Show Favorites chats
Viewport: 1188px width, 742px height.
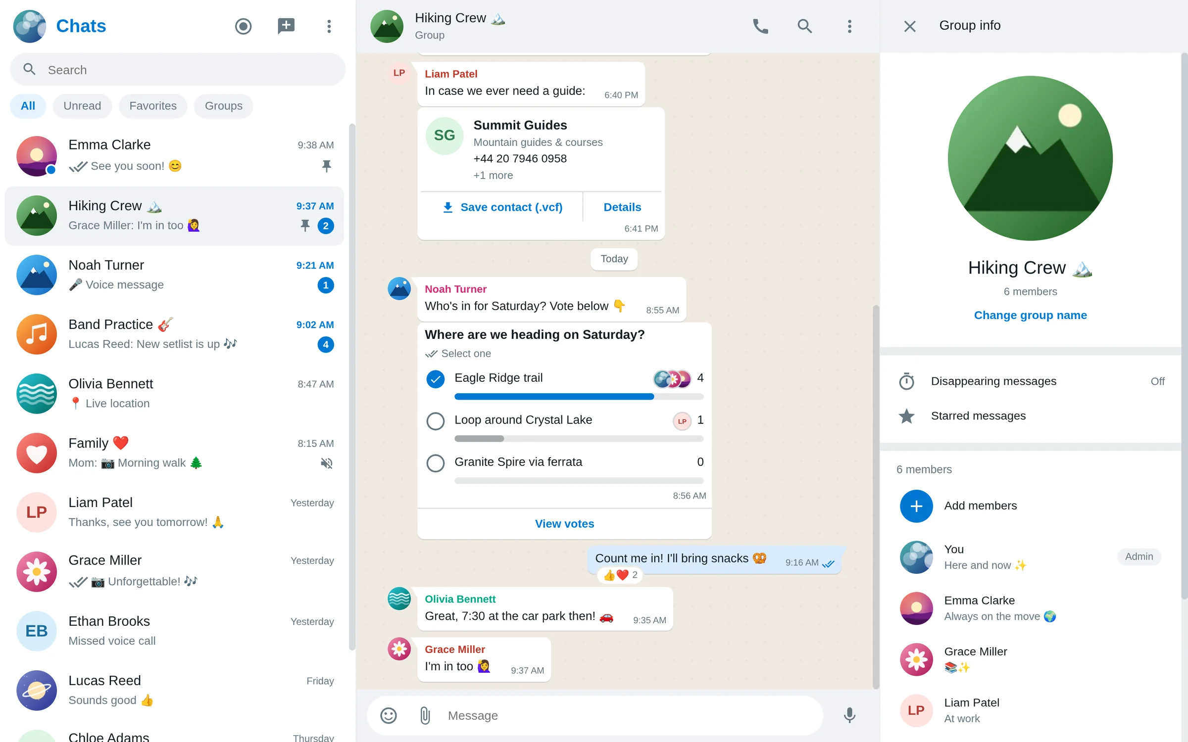[153, 106]
